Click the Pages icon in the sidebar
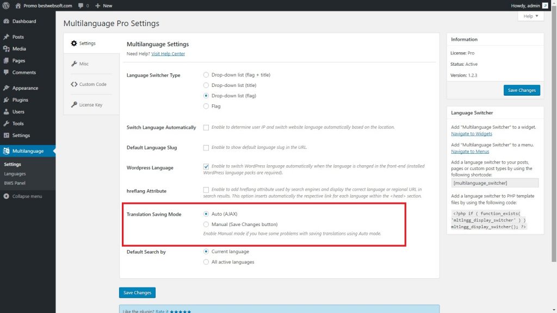Image resolution: width=557 pixels, height=313 pixels. pos(6,61)
